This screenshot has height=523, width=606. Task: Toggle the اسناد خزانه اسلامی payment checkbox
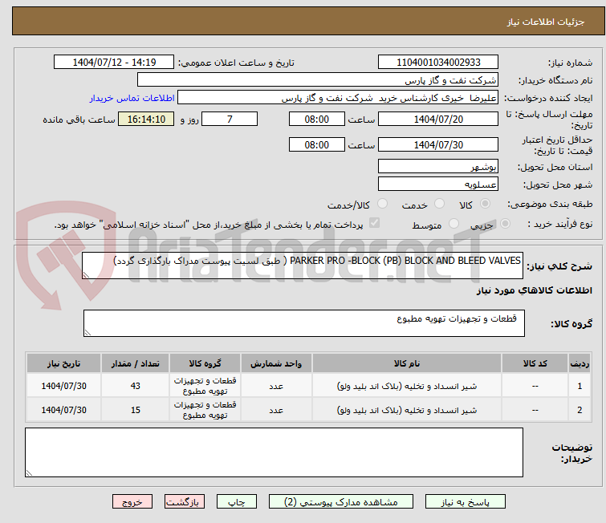[374, 224]
